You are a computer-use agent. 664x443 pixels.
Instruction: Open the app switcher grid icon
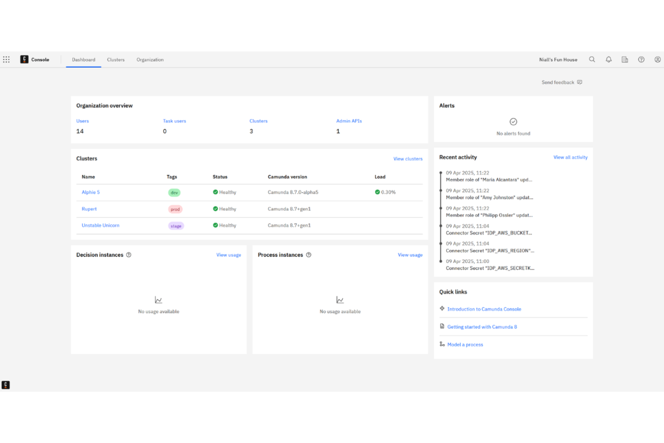click(6, 59)
